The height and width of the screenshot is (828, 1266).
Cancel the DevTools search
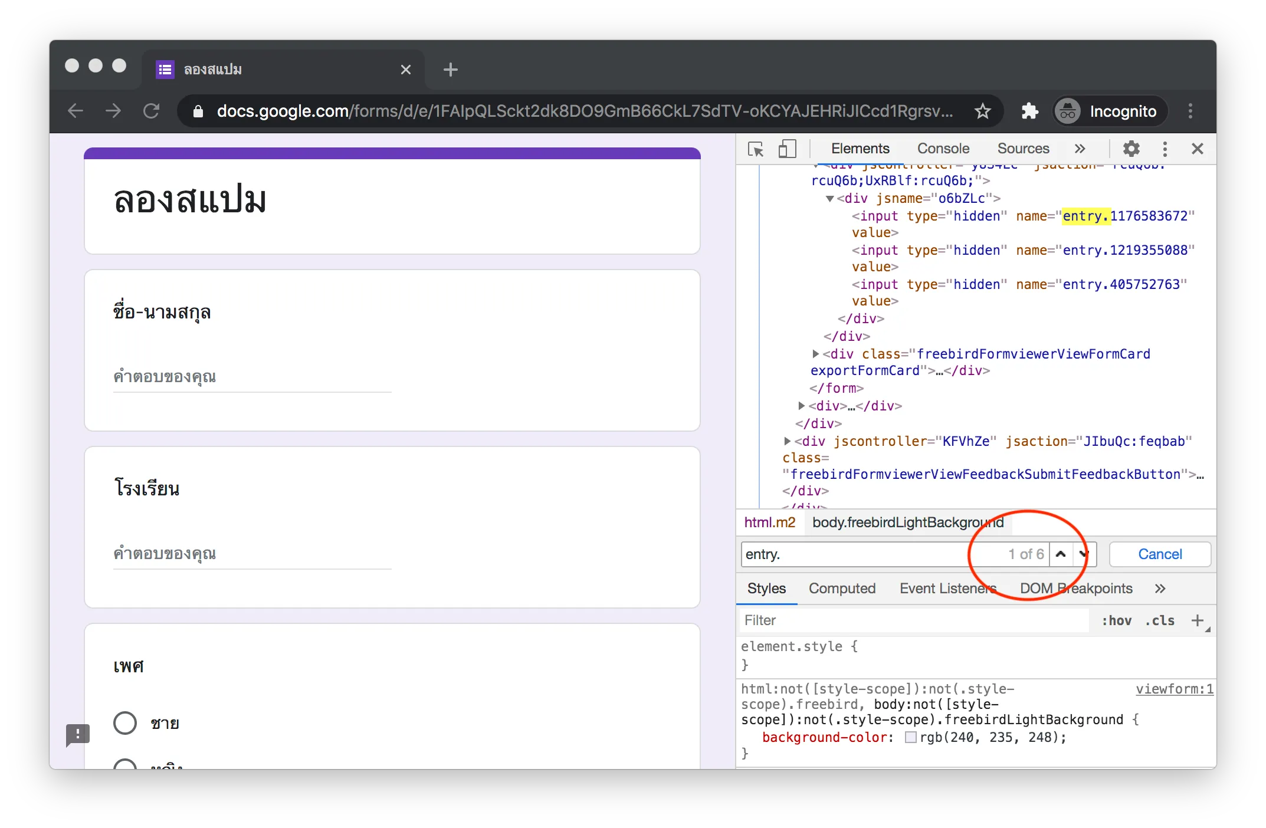pyautogui.click(x=1159, y=554)
